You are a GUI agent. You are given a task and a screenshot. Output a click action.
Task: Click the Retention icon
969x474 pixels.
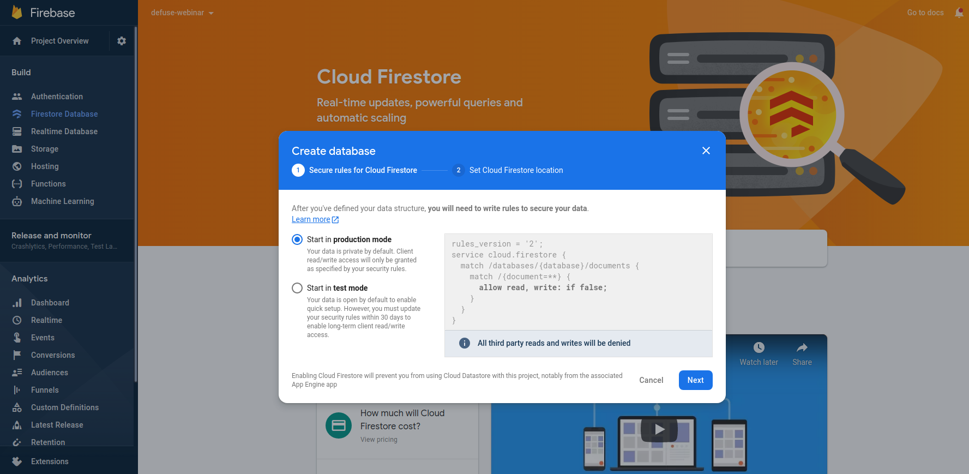coord(17,442)
